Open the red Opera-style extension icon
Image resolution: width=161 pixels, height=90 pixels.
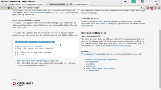pyautogui.click(x=148, y=8)
